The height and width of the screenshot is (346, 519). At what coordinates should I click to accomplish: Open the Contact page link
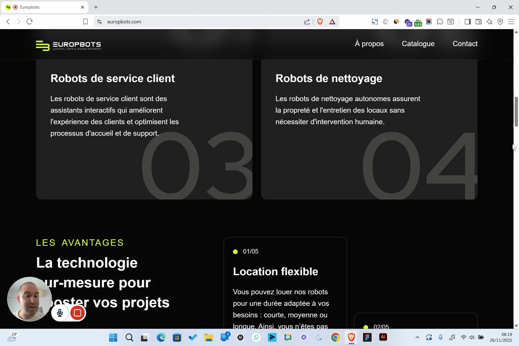pyautogui.click(x=465, y=44)
